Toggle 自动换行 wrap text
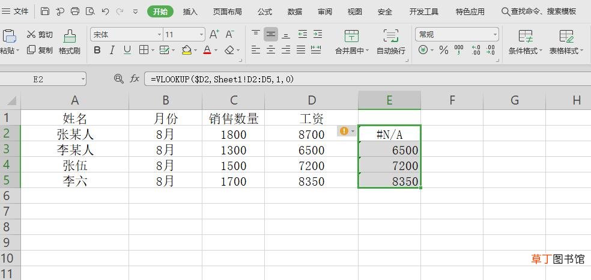This screenshot has width=591, height=280. 391,43
